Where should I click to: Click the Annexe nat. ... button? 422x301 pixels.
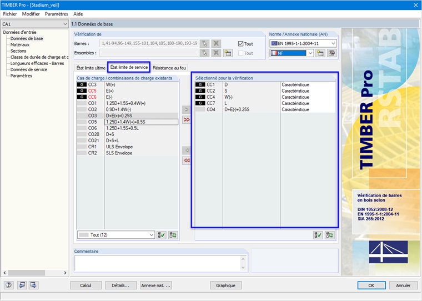click(156, 285)
